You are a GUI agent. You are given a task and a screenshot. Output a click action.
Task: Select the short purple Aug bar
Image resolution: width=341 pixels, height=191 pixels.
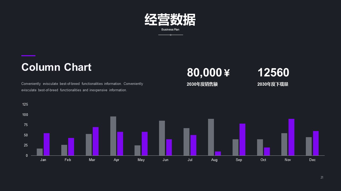coord(218,153)
